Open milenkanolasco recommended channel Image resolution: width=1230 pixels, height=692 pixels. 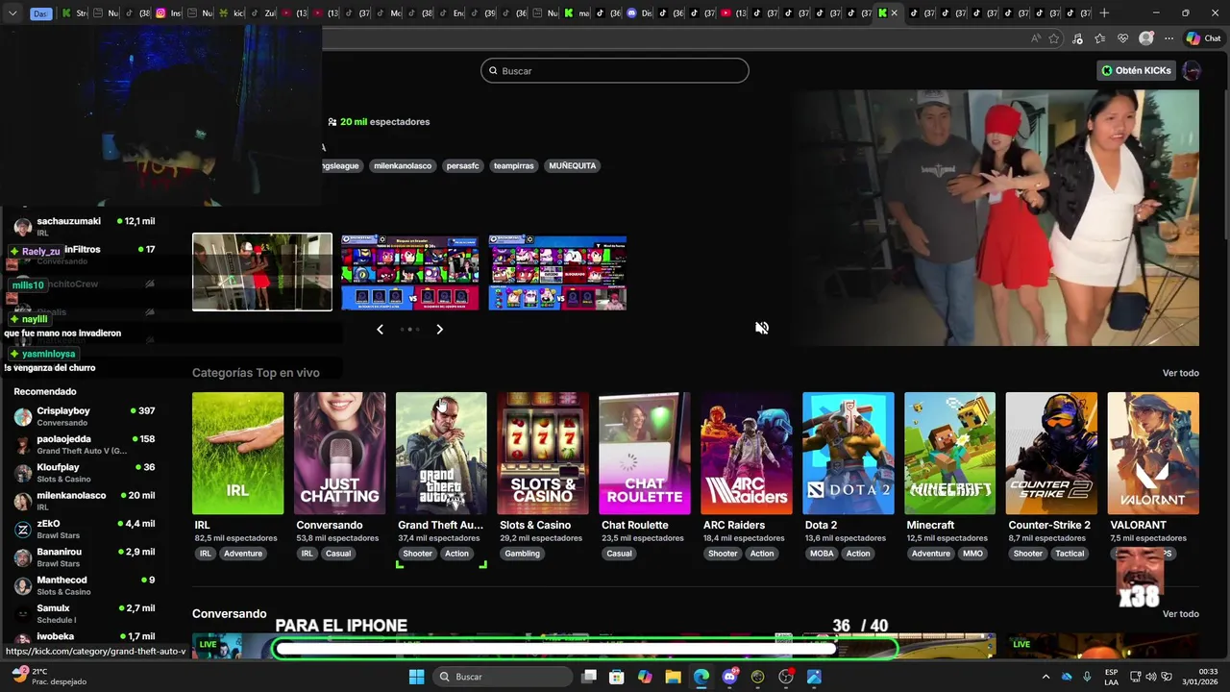(85, 501)
